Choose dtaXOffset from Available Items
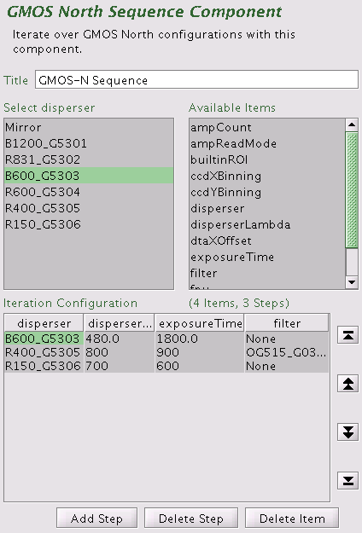 [267, 240]
